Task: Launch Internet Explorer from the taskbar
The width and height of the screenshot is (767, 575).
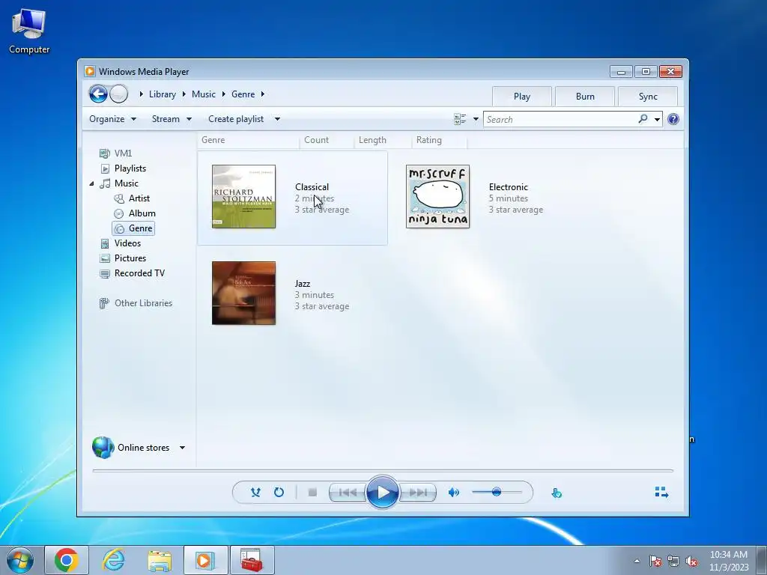Action: (x=114, y=560)
